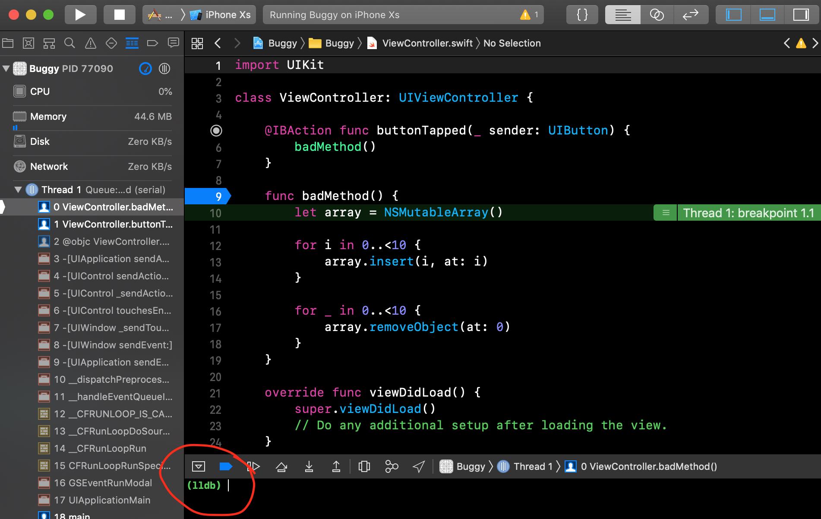Select the CPU gauge
The height and width of the screenshot is (519, 821).
click(x=92, y=91)
